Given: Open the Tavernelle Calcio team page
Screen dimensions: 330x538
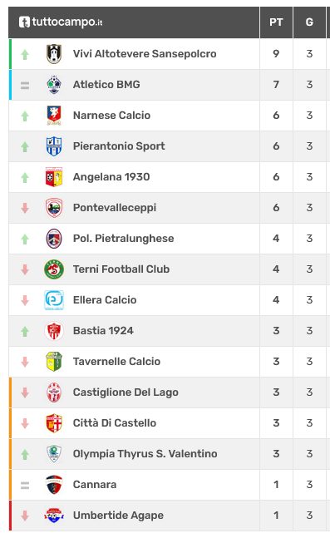Looking at the screenshot, I should click(116, 361).
